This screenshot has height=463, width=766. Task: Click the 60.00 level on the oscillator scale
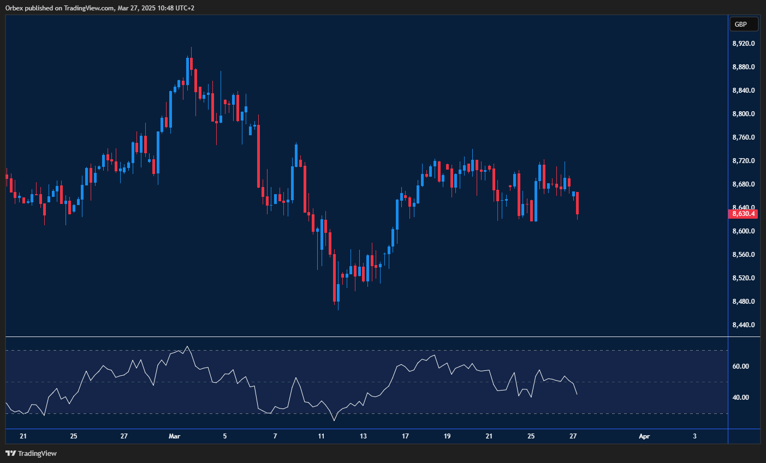740,366
